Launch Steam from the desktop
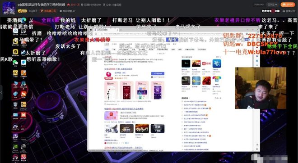The image size is (298, 163). point(23,53)
